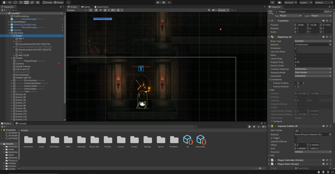
Task: Open capsule Direction dropdown
Action: coord(313,152)
